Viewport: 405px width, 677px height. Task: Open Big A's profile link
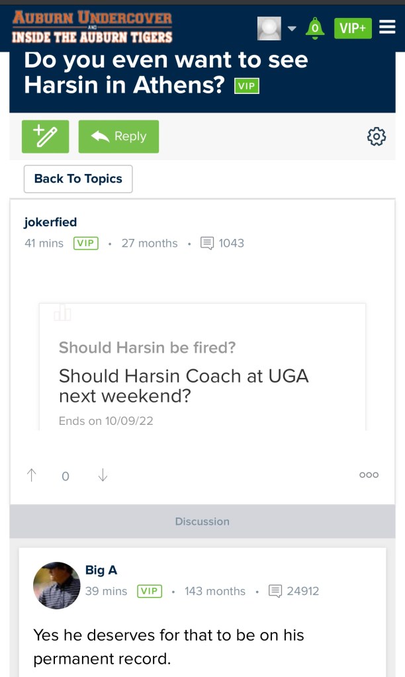101,570
